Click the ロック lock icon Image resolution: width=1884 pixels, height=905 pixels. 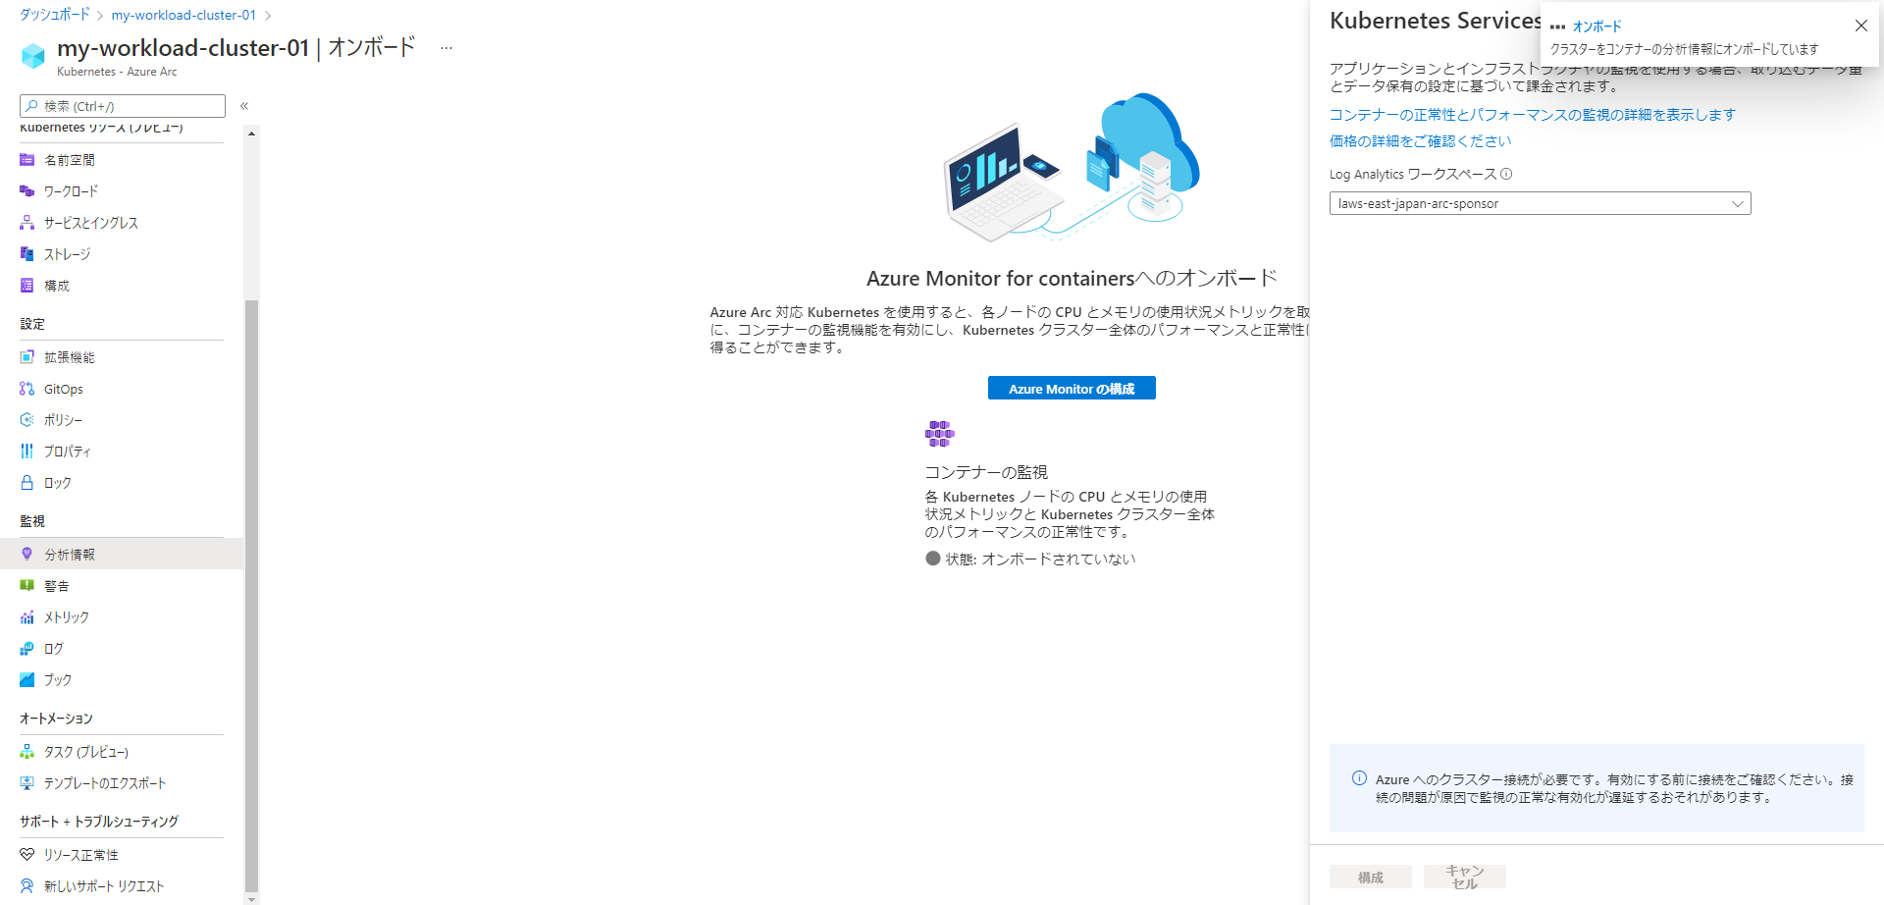tap(27, 483)
